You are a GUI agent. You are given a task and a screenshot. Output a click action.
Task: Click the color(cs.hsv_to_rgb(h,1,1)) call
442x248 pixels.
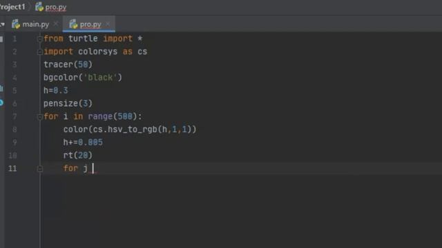pos(130,130)
